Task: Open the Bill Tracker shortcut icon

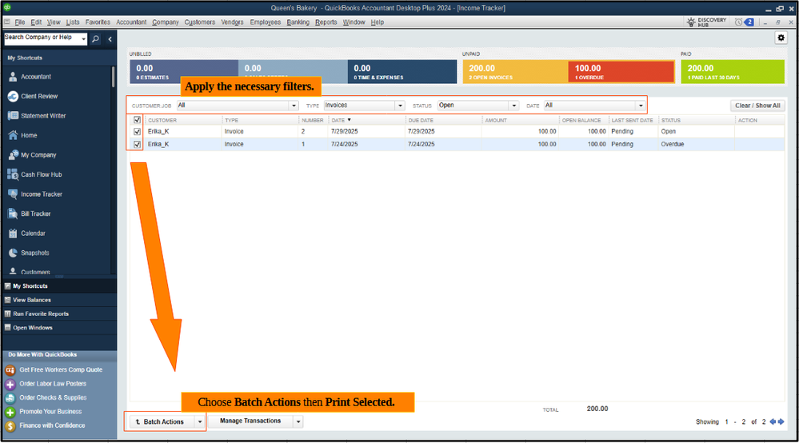Action: pyautogui.click(x=14, y=214)
